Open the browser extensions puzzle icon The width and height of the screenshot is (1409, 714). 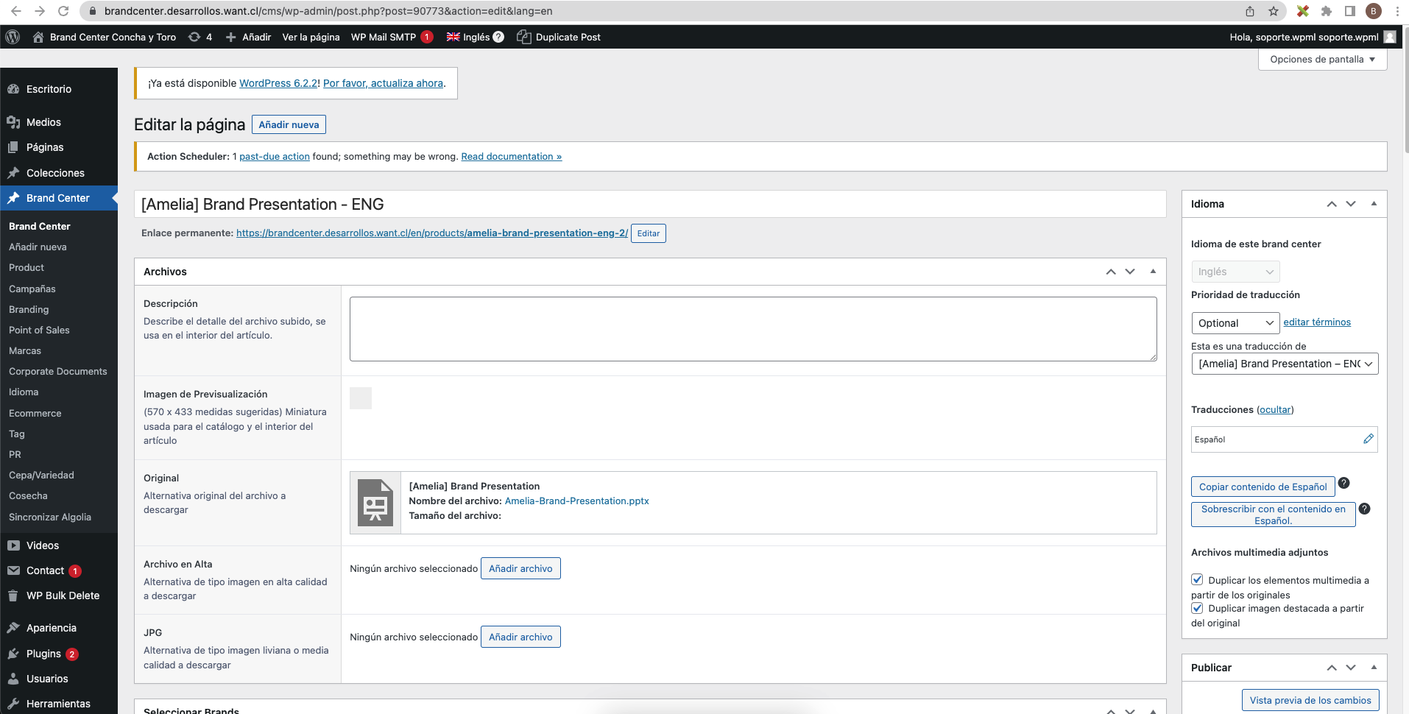tap(1327, 11)
